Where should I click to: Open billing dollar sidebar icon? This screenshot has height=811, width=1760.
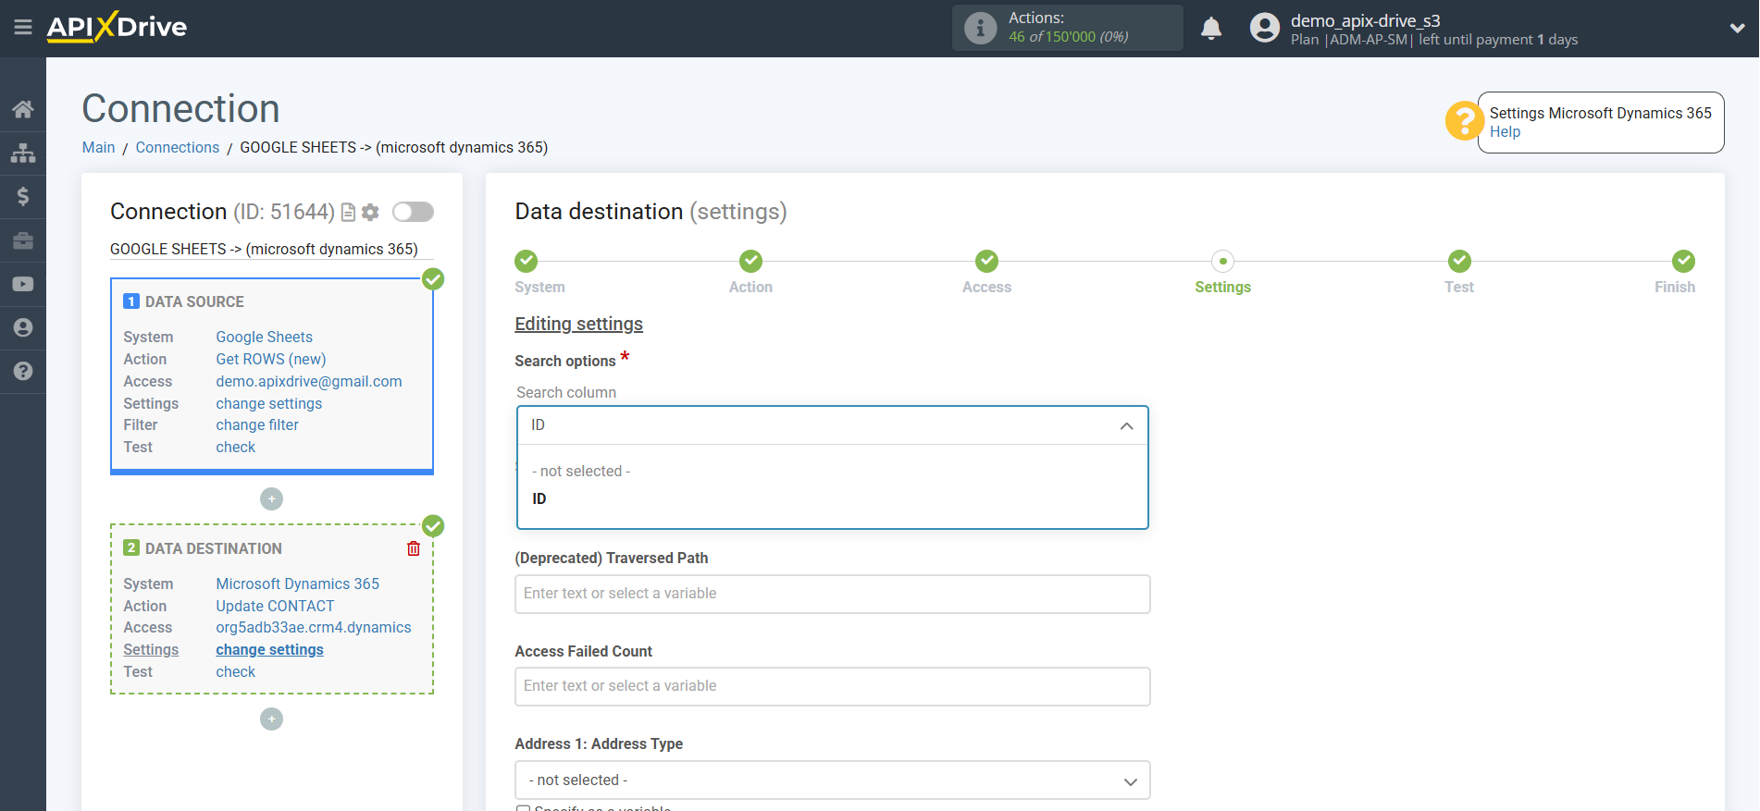23,196
